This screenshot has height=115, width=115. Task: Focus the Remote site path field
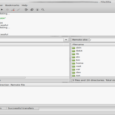tap(102, 40)
